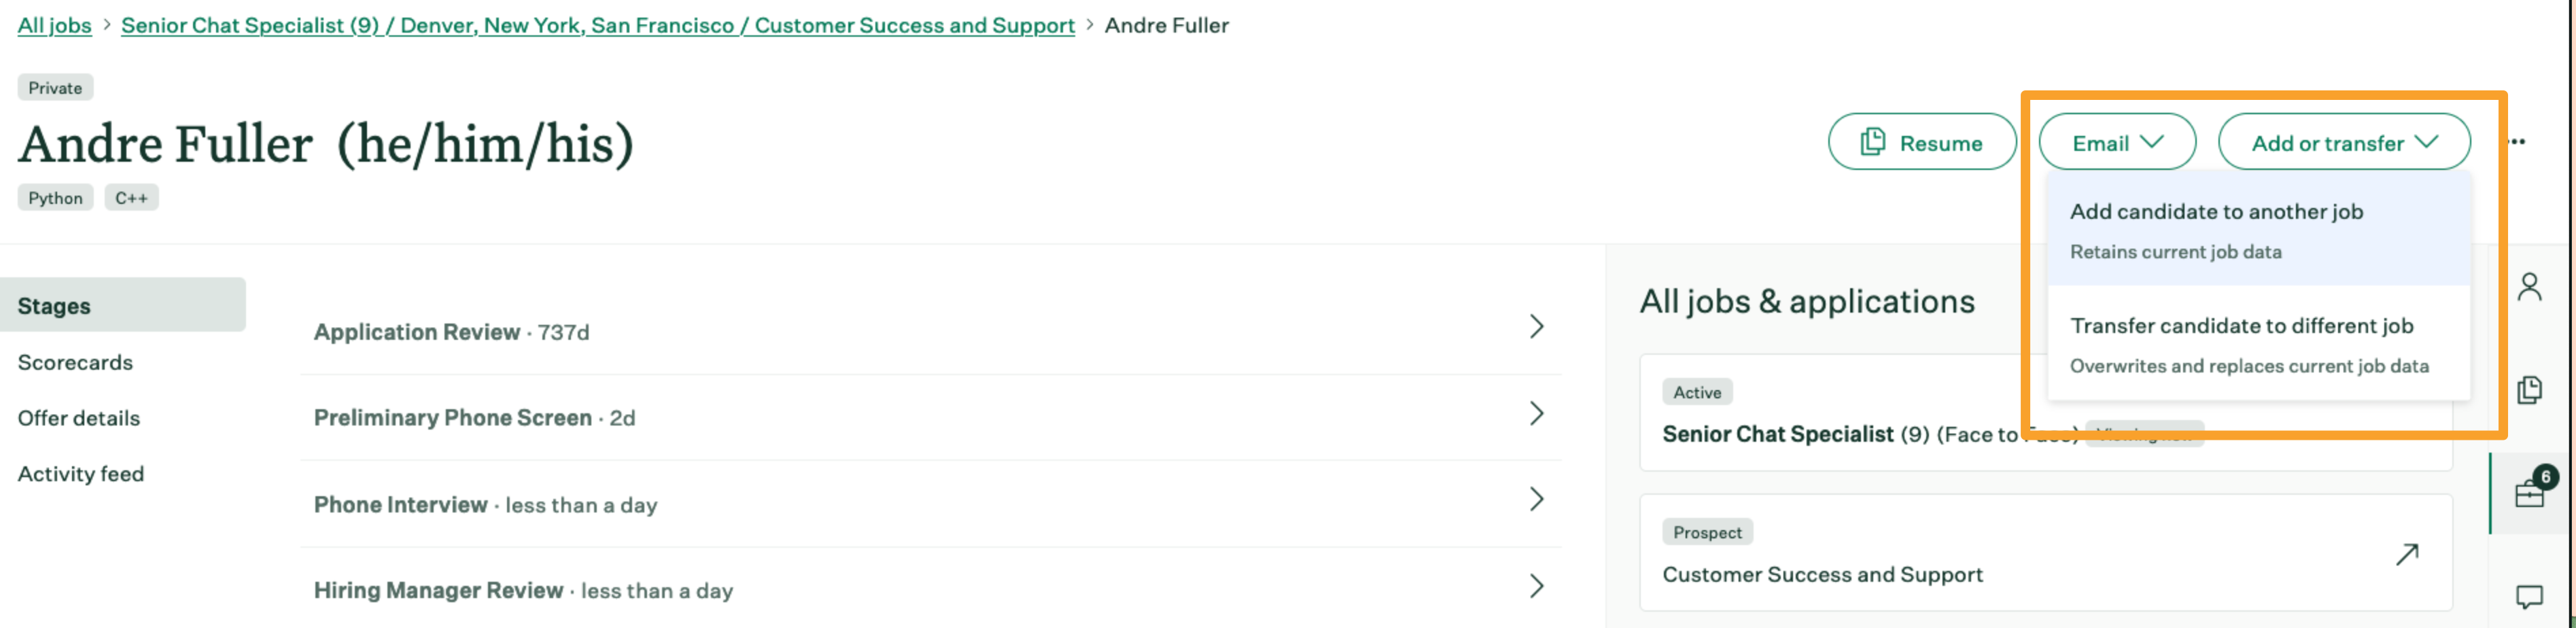2576x628 pixels.
Task: Switch to the Offer details tab
Action: point(78,418)
